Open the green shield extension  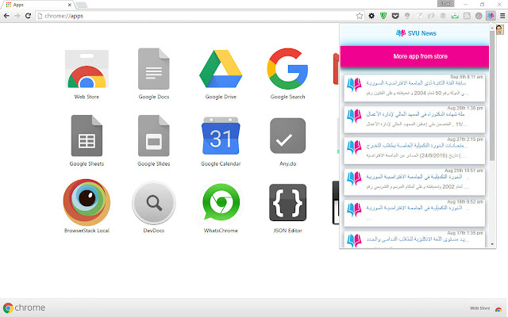pos(383,16)
